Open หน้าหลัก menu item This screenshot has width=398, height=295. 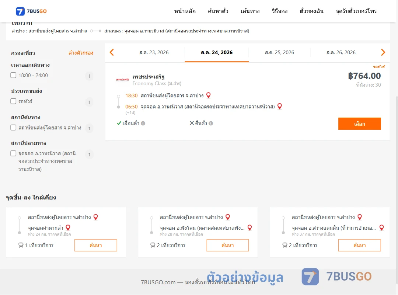click(x=185, y=11)
